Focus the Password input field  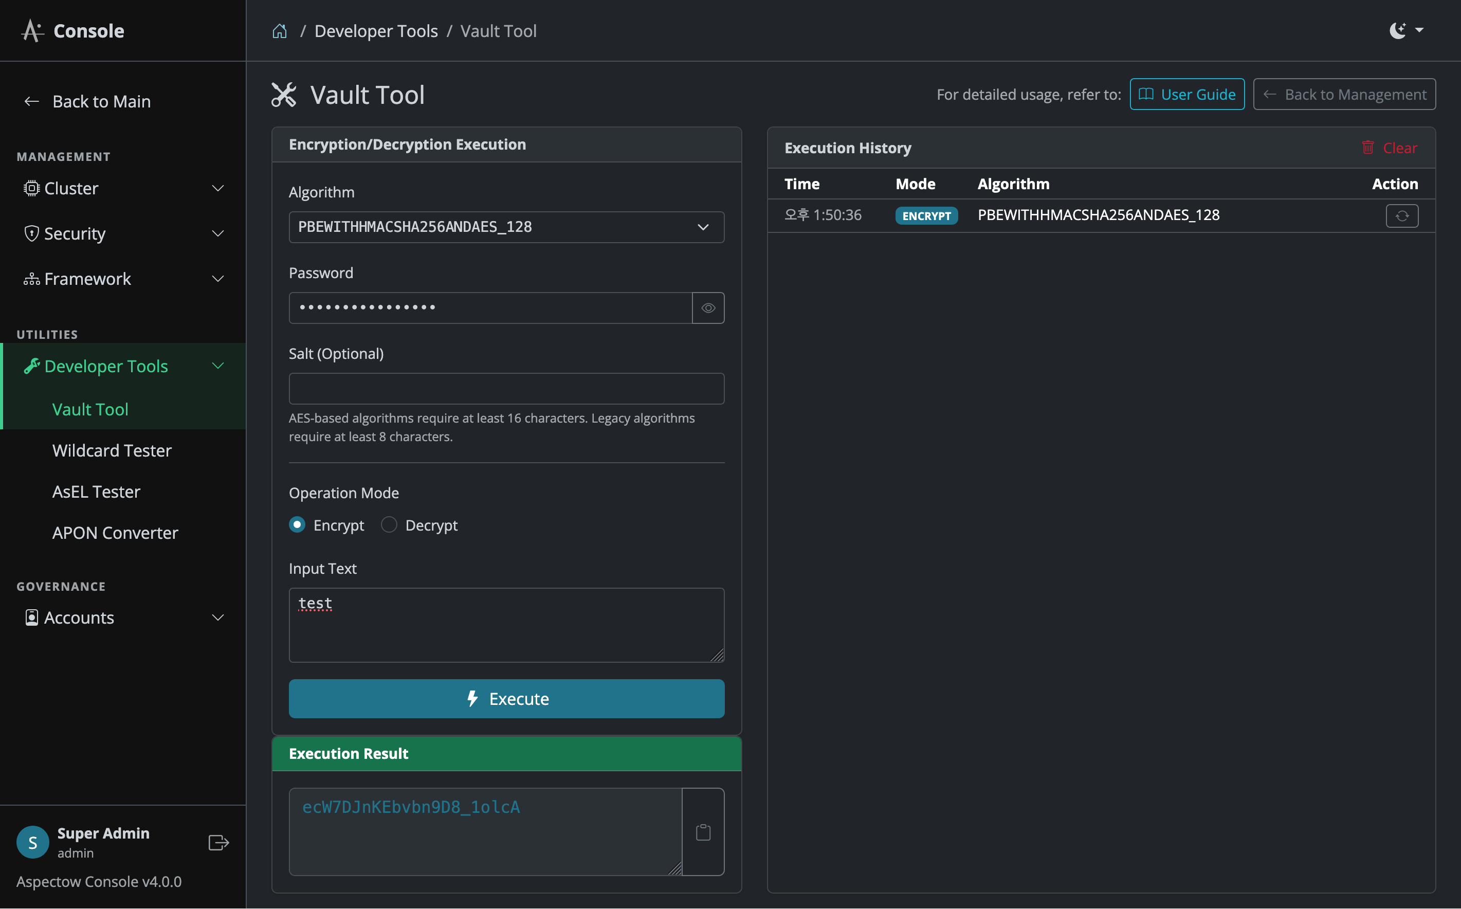point(490,308)
